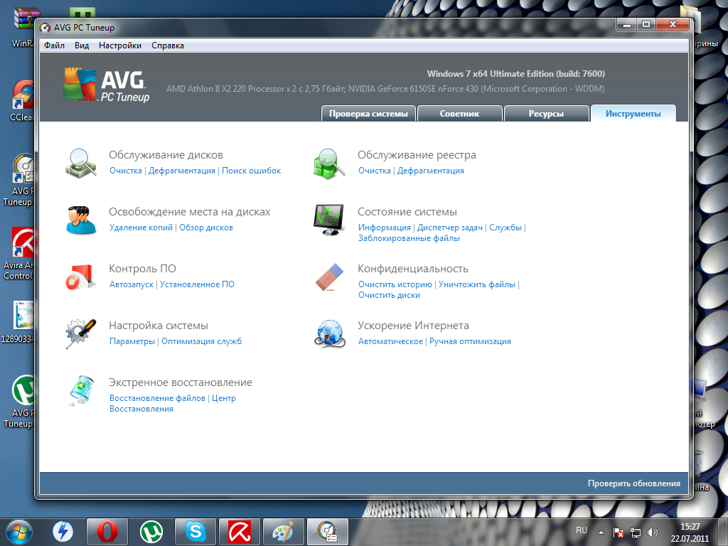This screenshot has height=546, width=728.
Task: Click the network tray icon
Action: click(x=635, y=532)
